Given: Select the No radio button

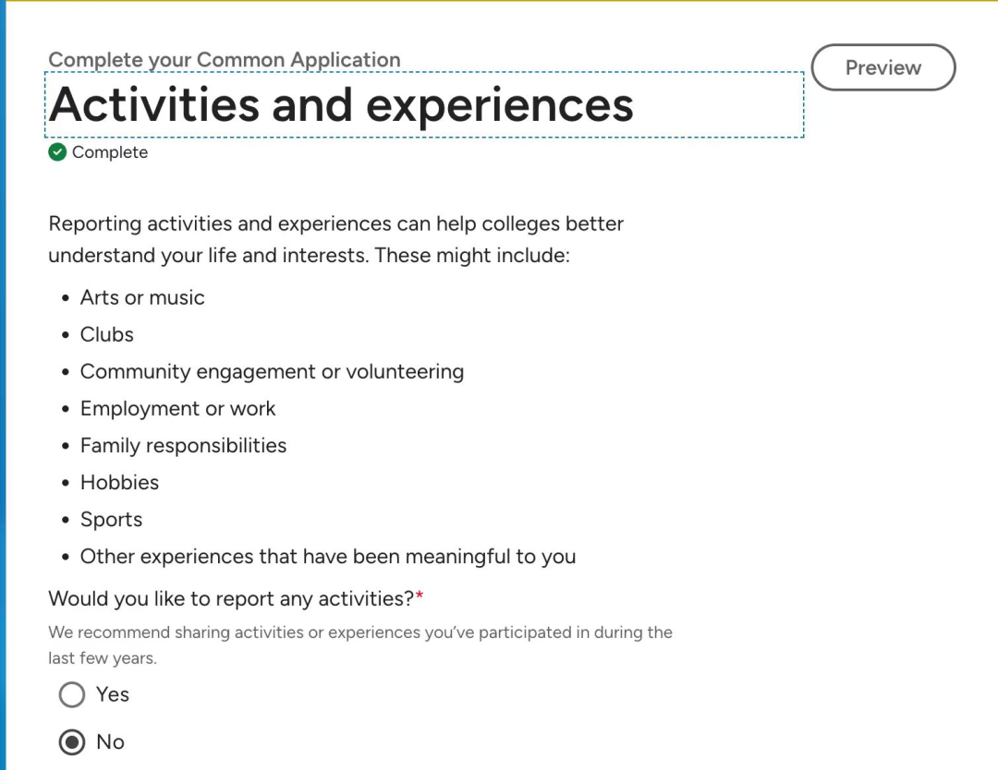Looking at the screenshot, I should pos(72,742).
